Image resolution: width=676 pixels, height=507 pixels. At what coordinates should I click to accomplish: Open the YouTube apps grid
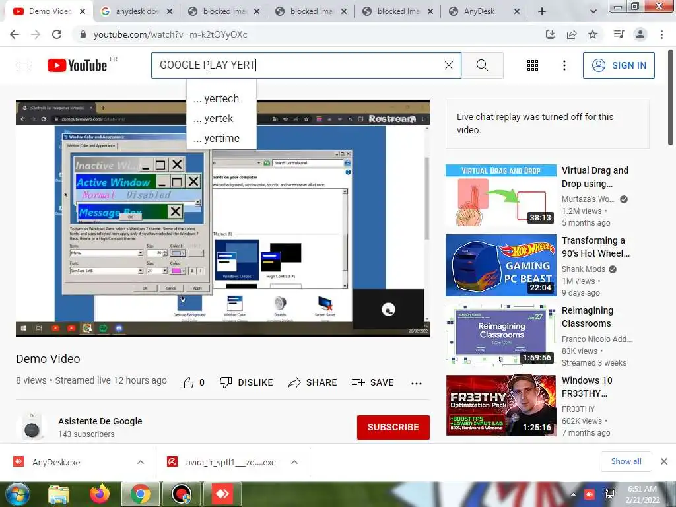tap(533, 65)
